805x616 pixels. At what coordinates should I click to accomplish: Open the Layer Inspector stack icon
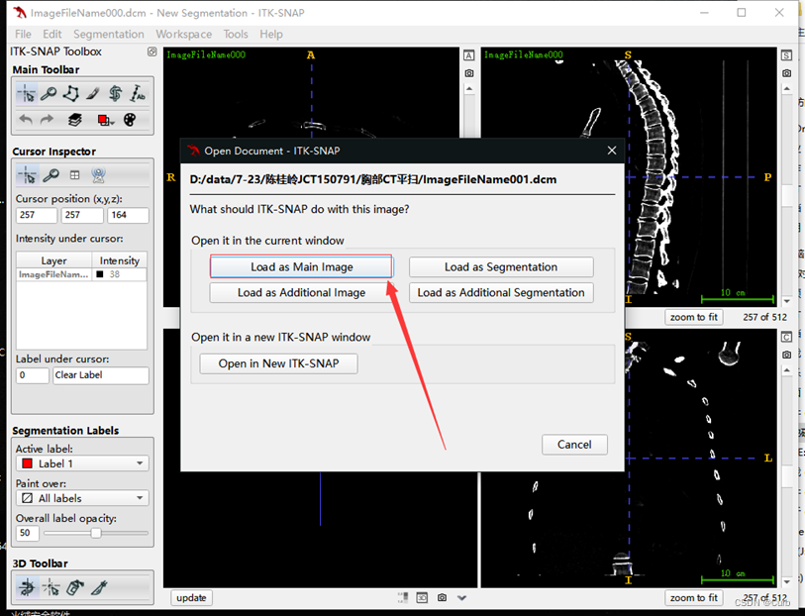point(75,120)
